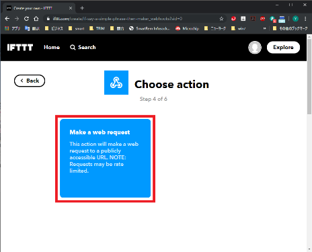Click the address bar URL
This screenshot has width=312, height=252.
click(117, 19)
